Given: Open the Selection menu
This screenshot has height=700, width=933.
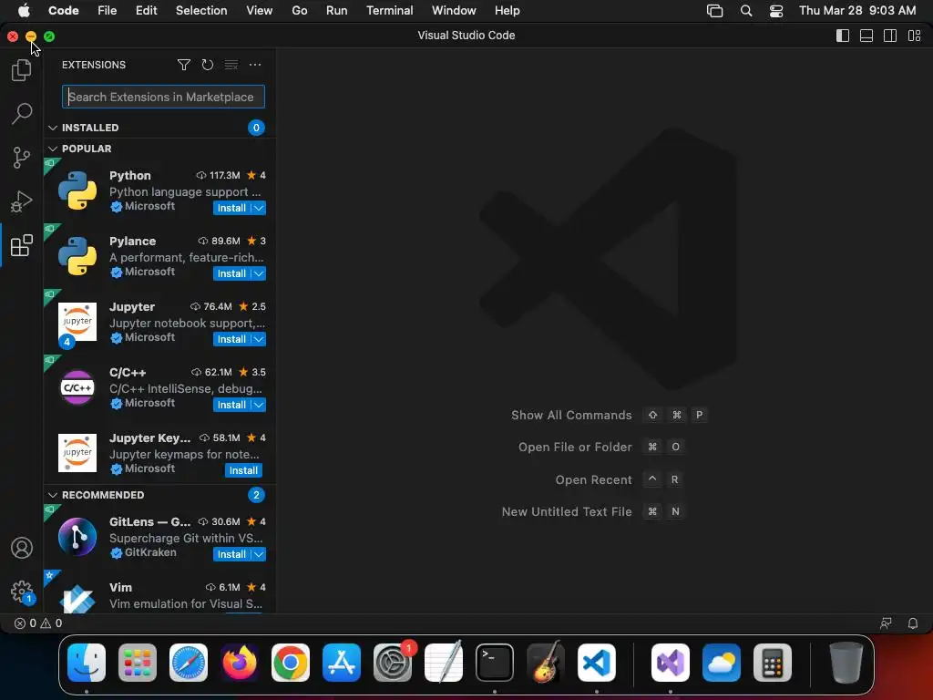Looking at the screenshot, I should click(201, 11).
